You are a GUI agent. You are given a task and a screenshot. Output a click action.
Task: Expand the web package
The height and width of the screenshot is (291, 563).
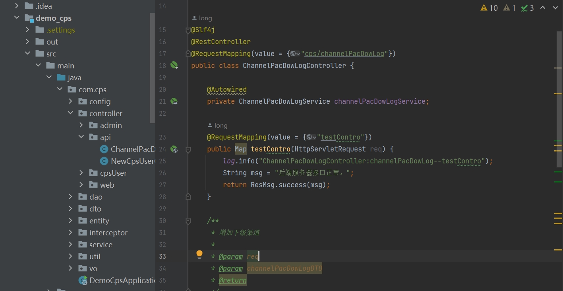click(x=81, y=185)
